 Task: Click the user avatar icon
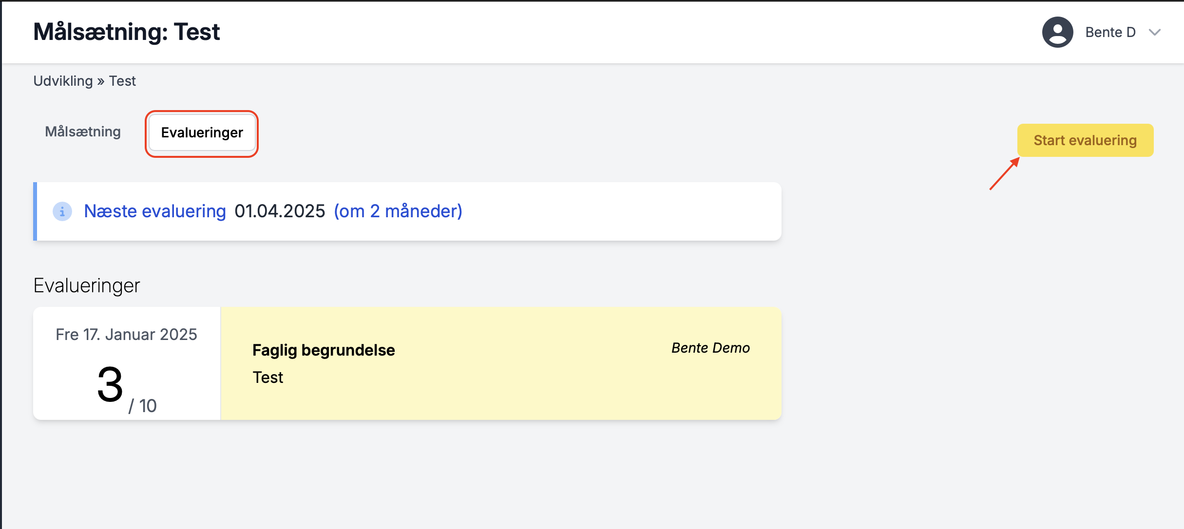click(x=1057, y=32)
